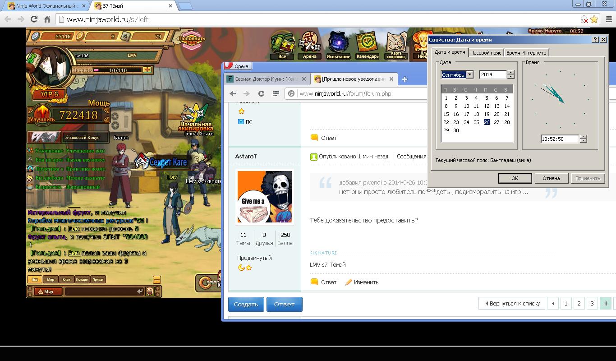Click the 5-хвостый Кокус beast portrait

point(44,137)
